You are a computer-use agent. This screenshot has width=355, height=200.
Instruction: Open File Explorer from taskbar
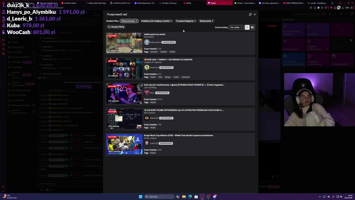point(184,197)
